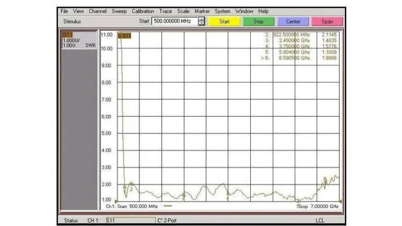Click the up arrow of the frequency stepper
The width and height of the screenshot is (402, 226).
(x=202, y=20)
